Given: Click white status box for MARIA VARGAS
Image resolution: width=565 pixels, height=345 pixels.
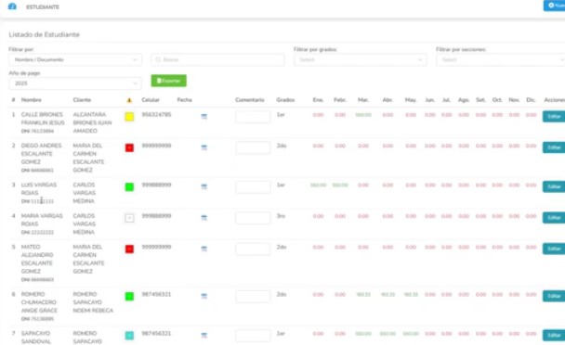Looking at the screenshot, I should click(129, 218).
